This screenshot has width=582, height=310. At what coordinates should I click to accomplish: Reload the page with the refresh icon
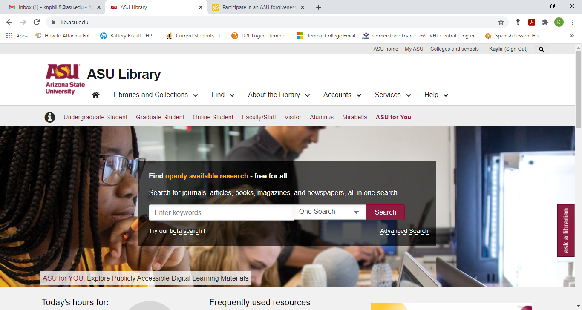coord(37,22)
